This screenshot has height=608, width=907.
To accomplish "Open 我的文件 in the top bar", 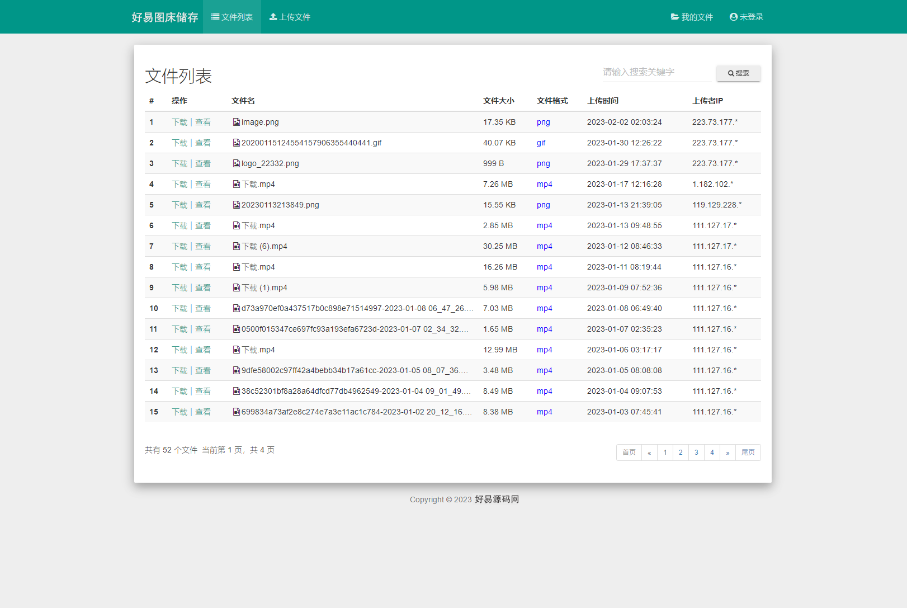I will (x=692, y=17).
